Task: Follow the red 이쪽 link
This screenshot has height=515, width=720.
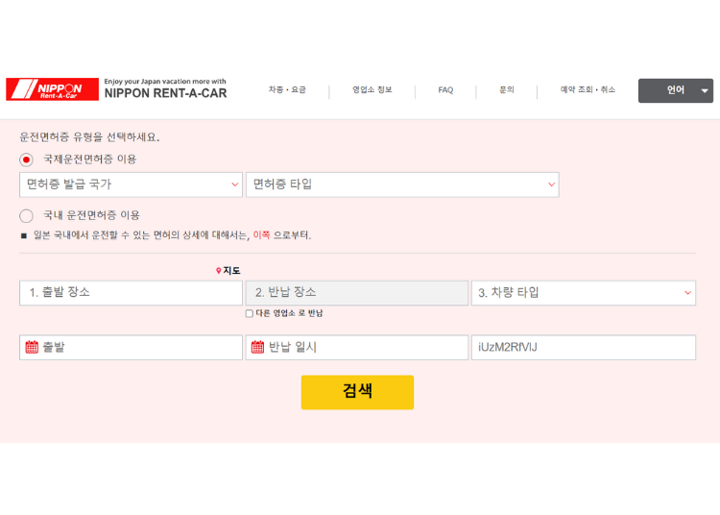Action: pyautogui.click(x=261, y=235)
